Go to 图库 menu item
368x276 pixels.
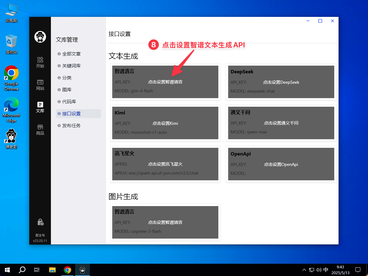79,90
